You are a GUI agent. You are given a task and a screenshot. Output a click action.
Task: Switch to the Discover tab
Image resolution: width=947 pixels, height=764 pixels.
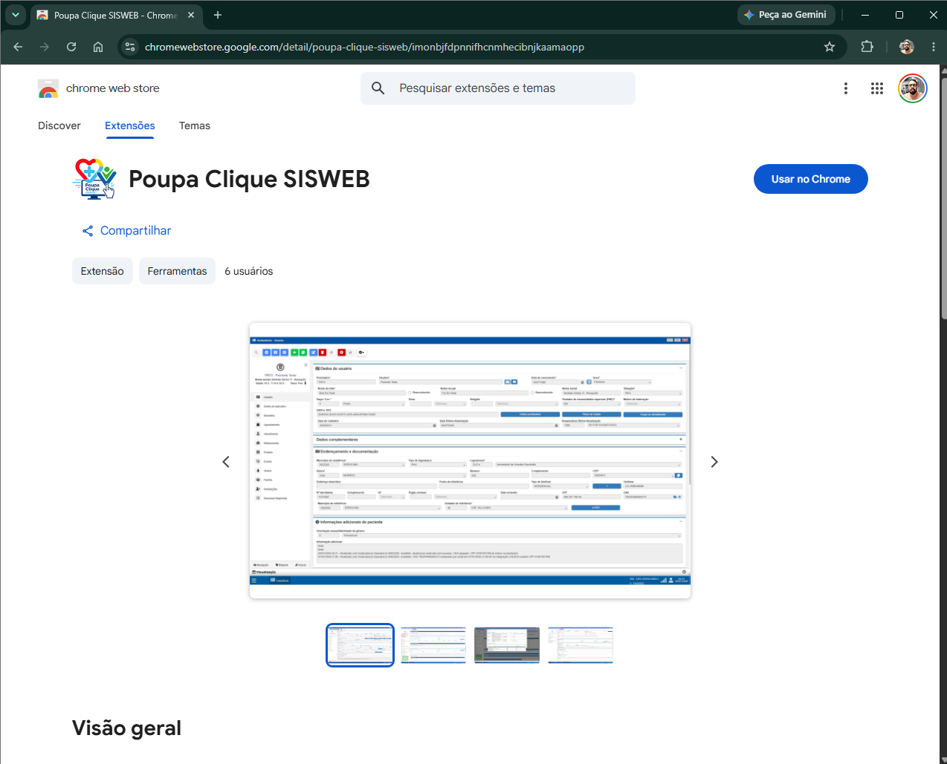click(59, 125)
